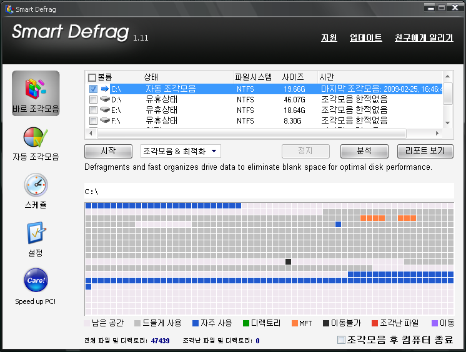Click the 디렉토리 green legend swatch
Image resolution: width=466 pixels, height=352 pixels.
(x=245, y=323)
